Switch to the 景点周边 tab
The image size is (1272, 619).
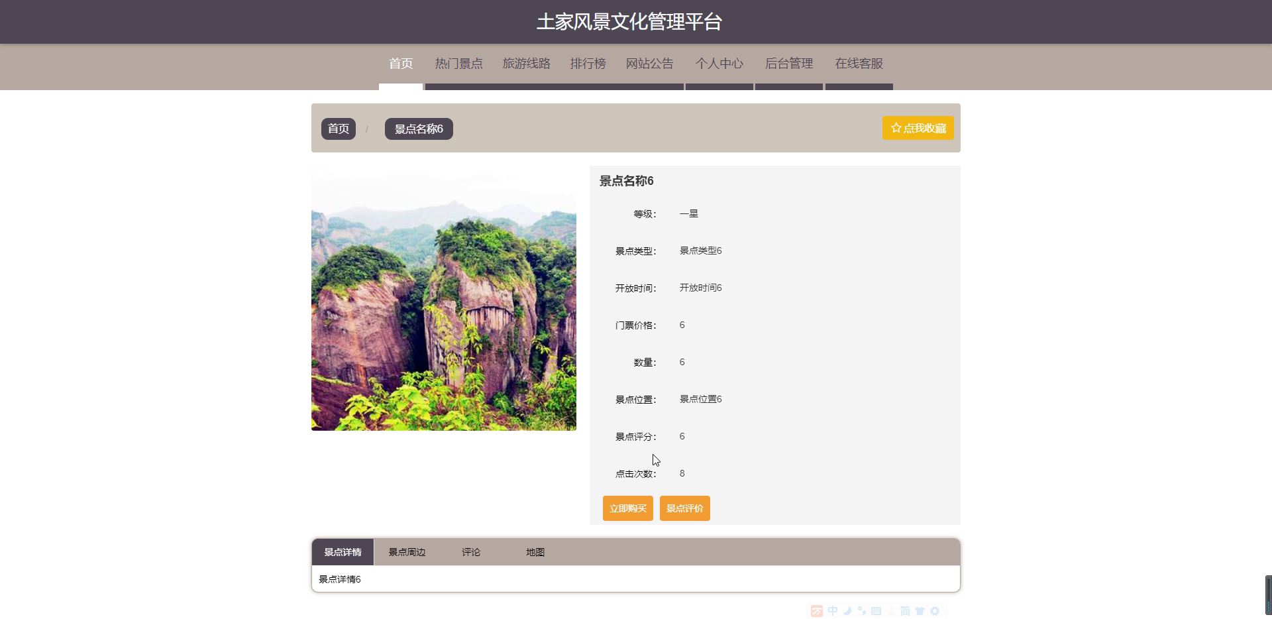pyautogui.click(x=407, y=552)
